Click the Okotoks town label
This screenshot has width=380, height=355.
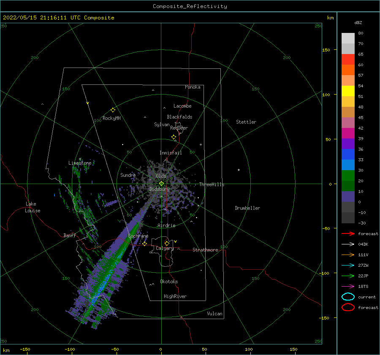coord(169,282)
